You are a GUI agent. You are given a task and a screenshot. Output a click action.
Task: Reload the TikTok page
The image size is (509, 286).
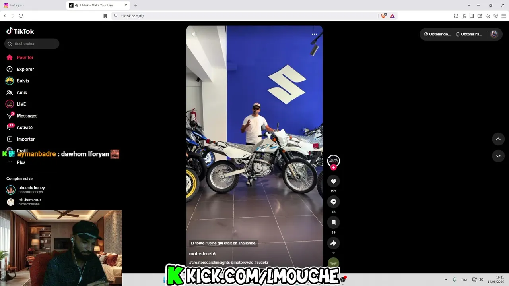21,16
